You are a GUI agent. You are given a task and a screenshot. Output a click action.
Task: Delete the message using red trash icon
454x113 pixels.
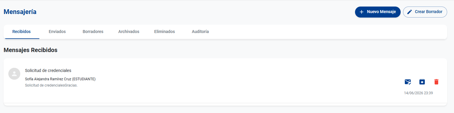[436, 82]
